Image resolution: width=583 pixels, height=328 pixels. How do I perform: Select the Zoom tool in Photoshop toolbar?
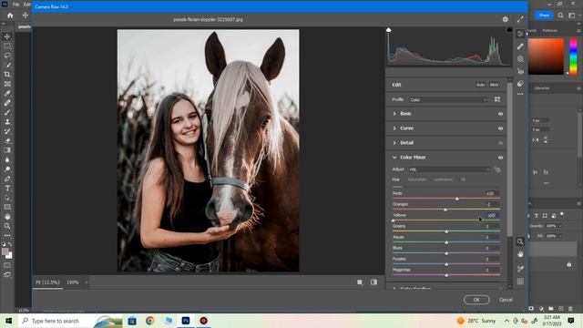(7, 226)
